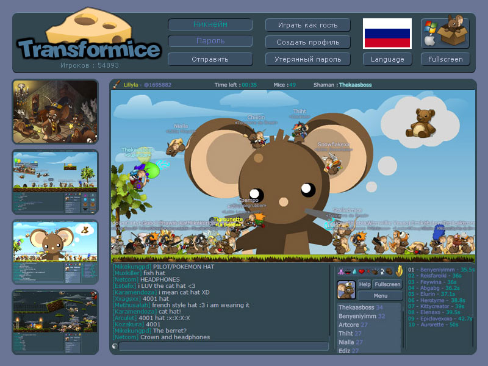Click the in-game Help button

364,284
